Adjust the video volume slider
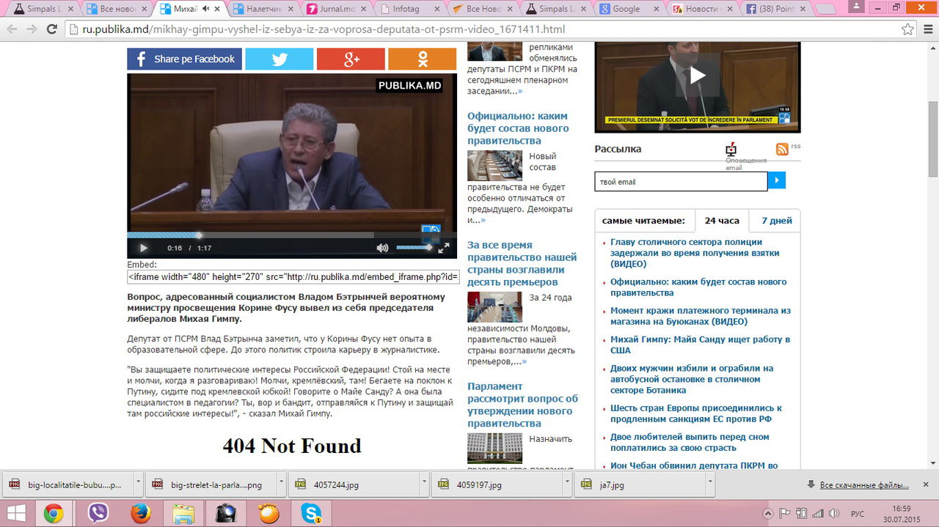Image resolution: width=939 pixels, height=527 pixels. 414,248
